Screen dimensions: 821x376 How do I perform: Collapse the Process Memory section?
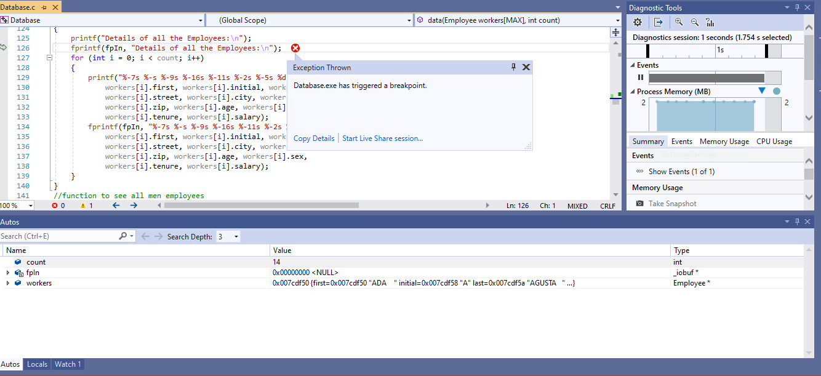(633, 92)
